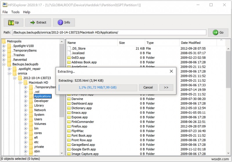Click the Firefox.app folder icon
232x162 pixels.
[x=69, y=126]
